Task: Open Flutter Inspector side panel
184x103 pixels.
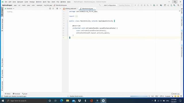Action: (182, 35)
